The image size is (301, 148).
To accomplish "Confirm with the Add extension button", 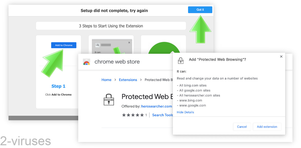I will pyautogui.click(x=267, y=127).
